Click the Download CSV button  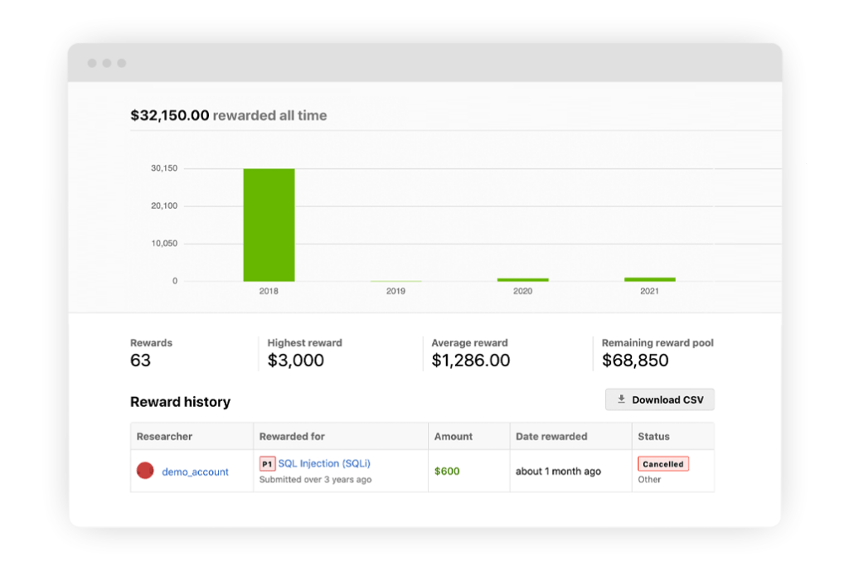pos(659,399)
